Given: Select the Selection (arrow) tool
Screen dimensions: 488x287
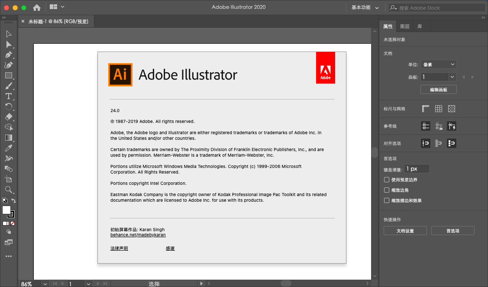Looking at the screenshot, I should 8,34.
